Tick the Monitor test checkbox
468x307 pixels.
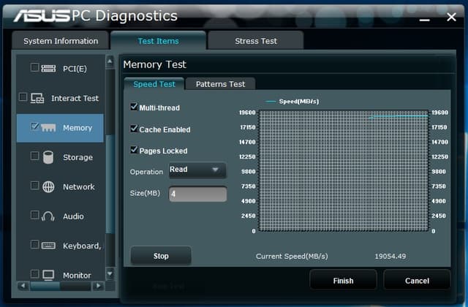(34, 273)
